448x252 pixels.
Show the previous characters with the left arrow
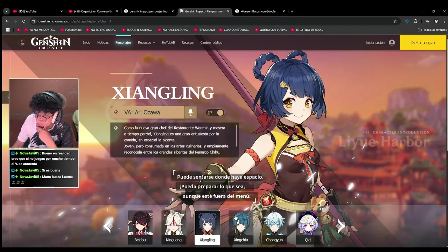108,226
